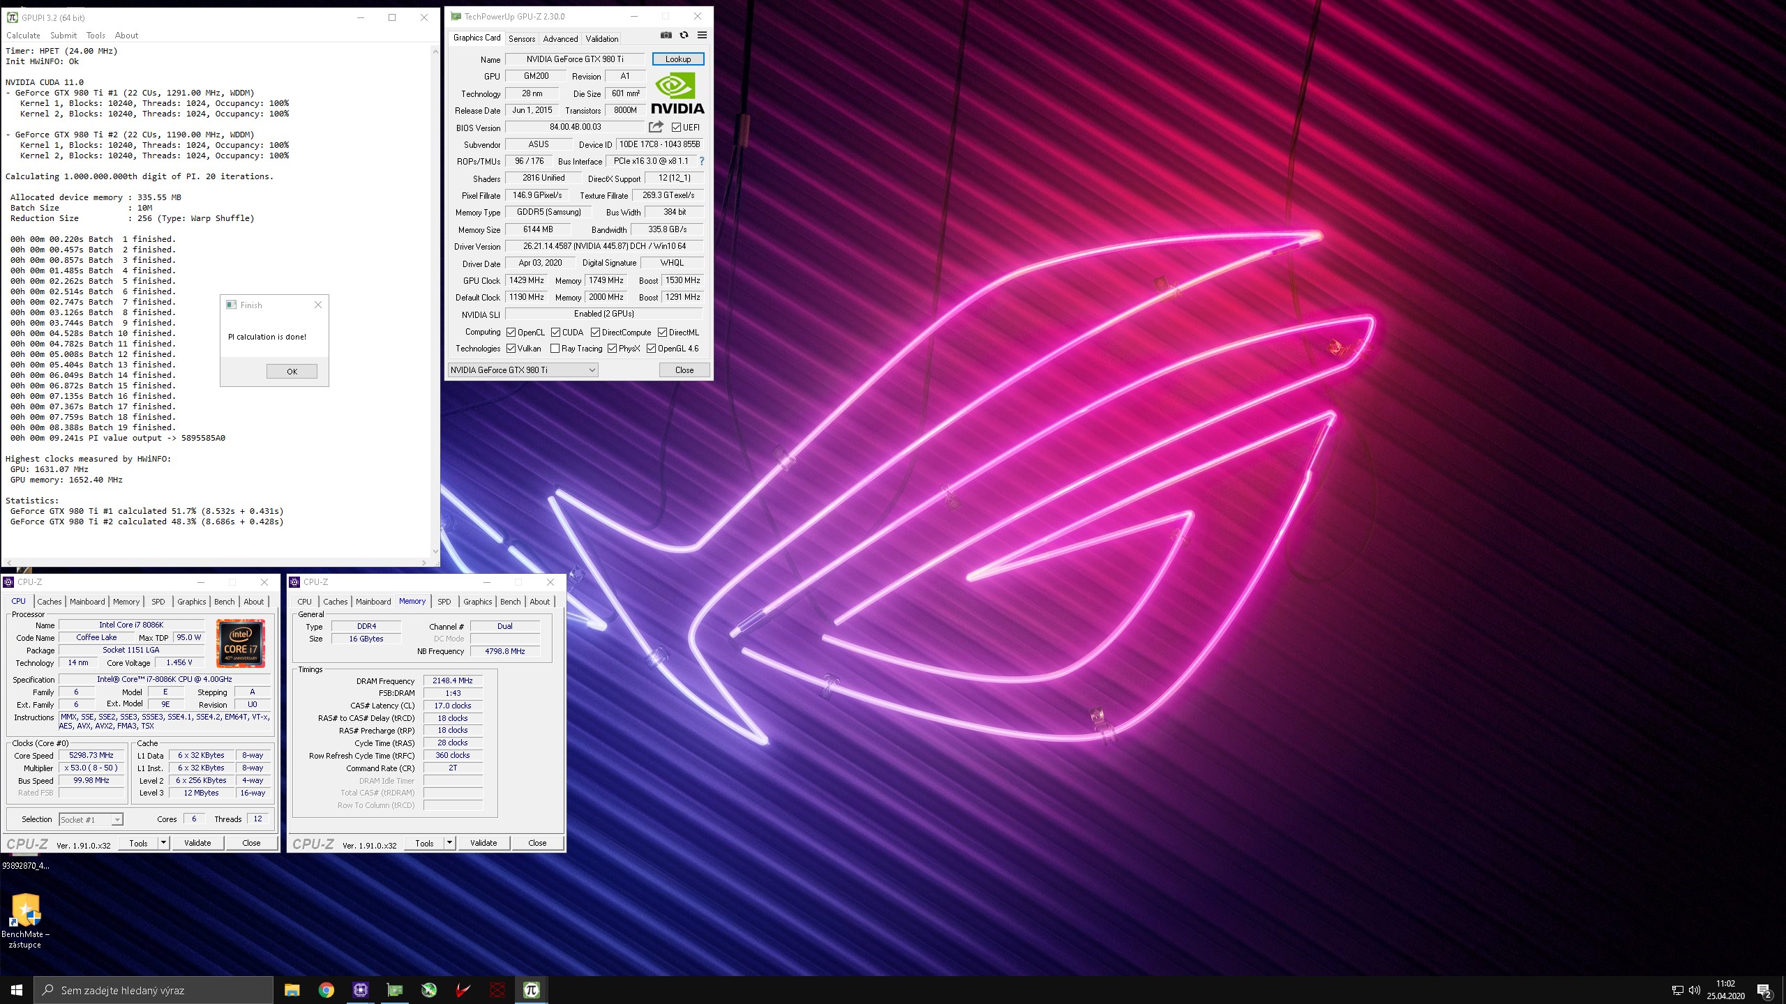The width and height of the screenshot is (1786, 1004).
Task: Click the Windows search input box
Action: coord(153,990)
